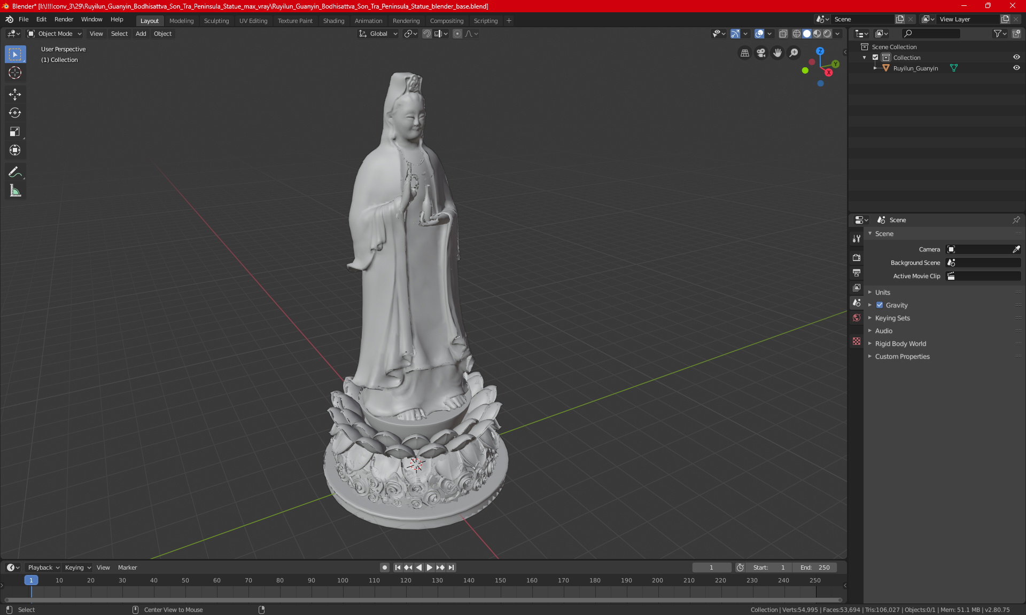Select the Transform tool
Screen dimensions: 1026x615
pyautogui.click(x=15, y=150)
